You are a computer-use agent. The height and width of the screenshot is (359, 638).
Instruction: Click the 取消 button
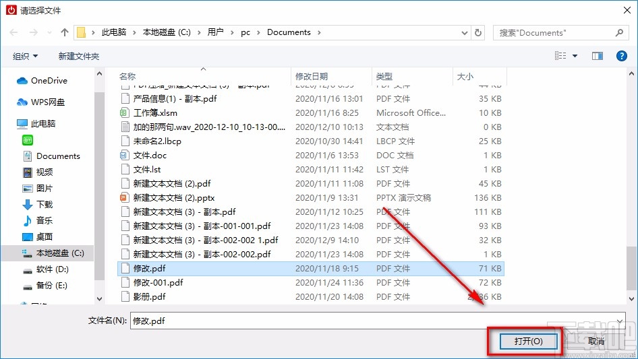[x=596, y=341]
